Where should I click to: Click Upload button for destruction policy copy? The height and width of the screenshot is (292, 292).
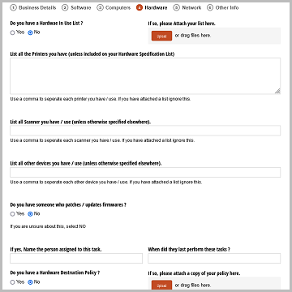click(x=161, y=286)
